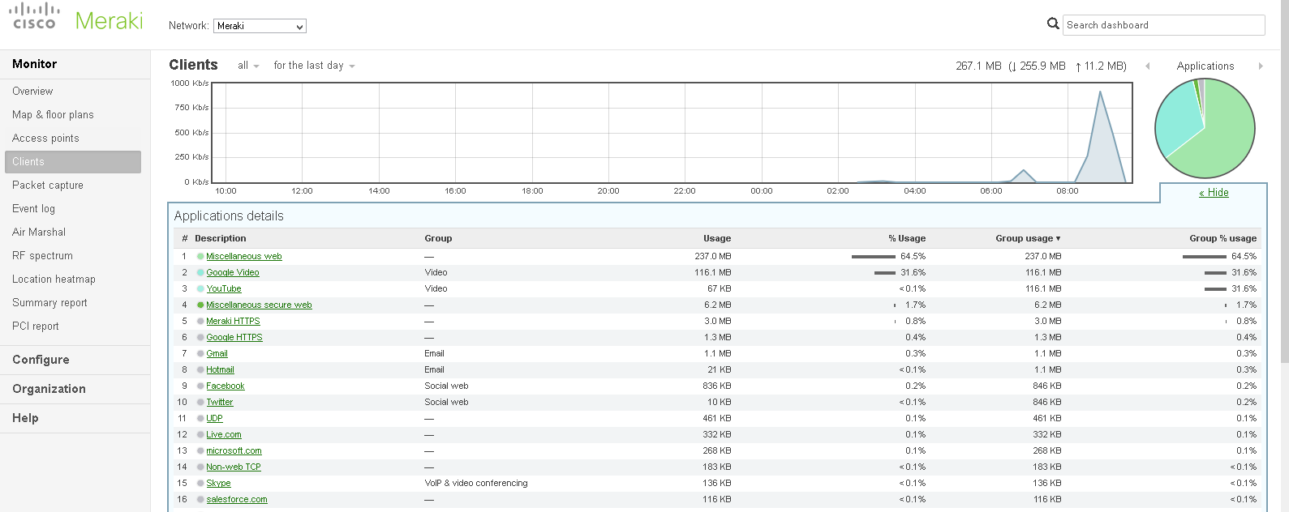Viewport: 1289px width, 512px height.
Task: Open Google HTTPS application link
Action: tap(234, 337)
